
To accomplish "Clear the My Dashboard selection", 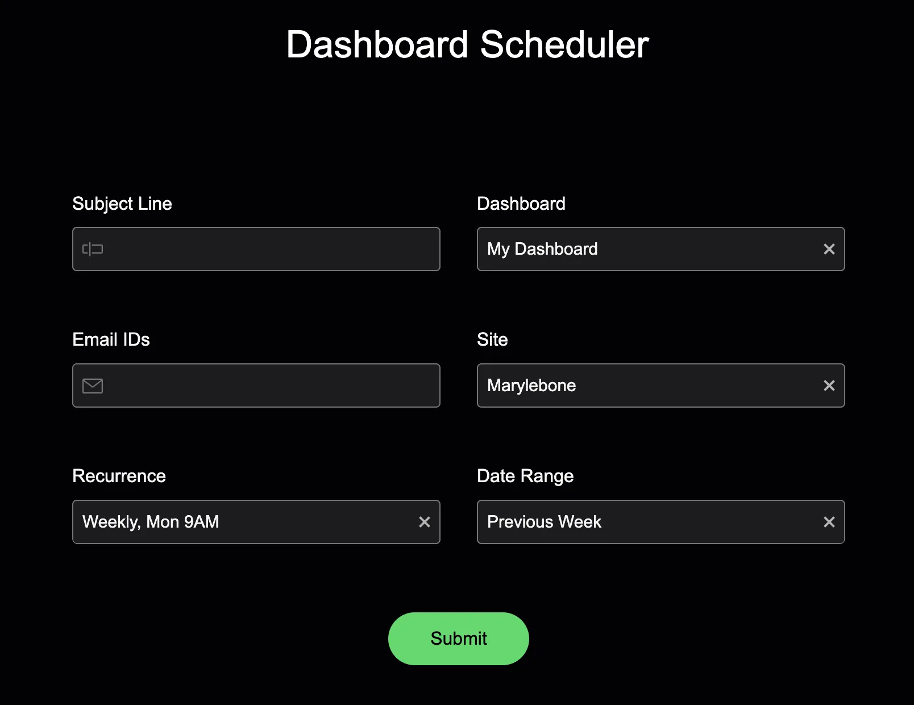I will (829, 249).
